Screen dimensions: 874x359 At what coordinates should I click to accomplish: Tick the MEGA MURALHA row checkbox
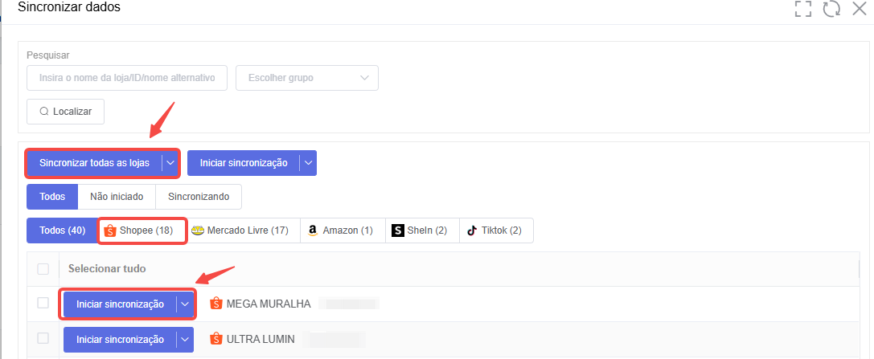coord(43,303)
